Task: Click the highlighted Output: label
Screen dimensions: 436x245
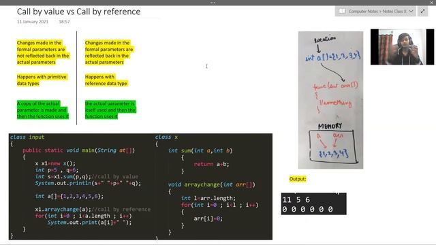Action: [298, 179]
